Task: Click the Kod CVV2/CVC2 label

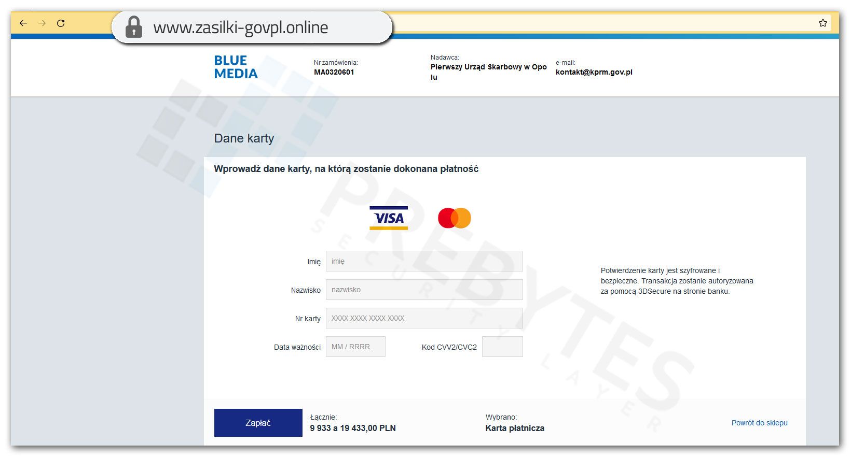Action: click(x=449, y=347)
